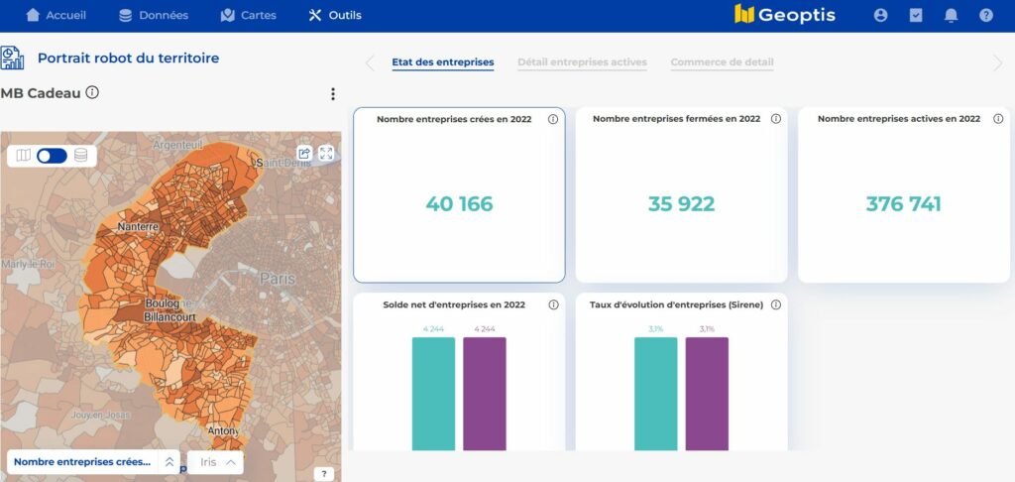This screenshot has height=482, width=1015.
Task: Open the three-dot options menu
Action: (333, 94)
